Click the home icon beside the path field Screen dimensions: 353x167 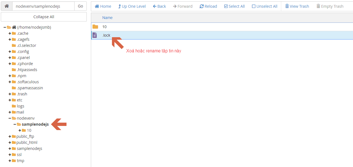point(7,6)
